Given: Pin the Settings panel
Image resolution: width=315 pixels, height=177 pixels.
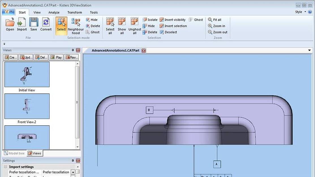Looking at the screenshot, I should point(73,161).
